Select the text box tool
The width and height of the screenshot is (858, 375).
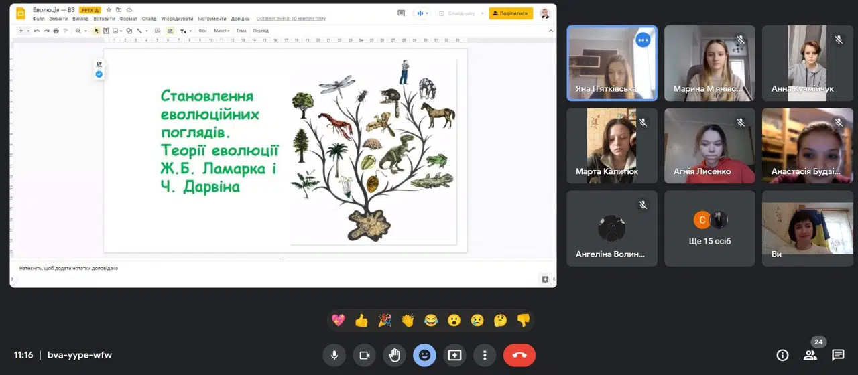click(x=106, y=31)
